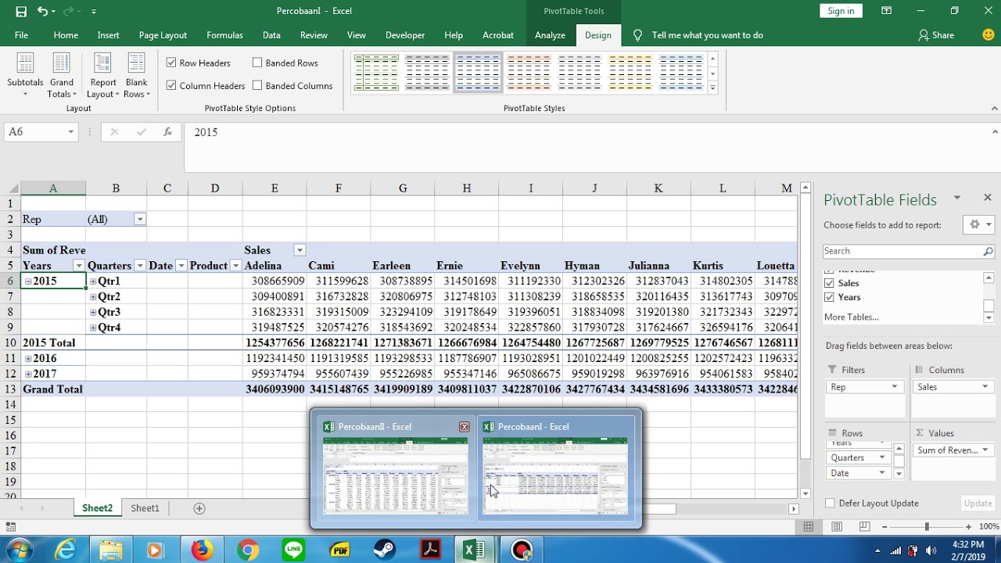Enable the Banded Columns checkbox

point(257,85)
